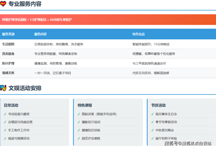Open the 日常活动 card heading

coord(11,105)
